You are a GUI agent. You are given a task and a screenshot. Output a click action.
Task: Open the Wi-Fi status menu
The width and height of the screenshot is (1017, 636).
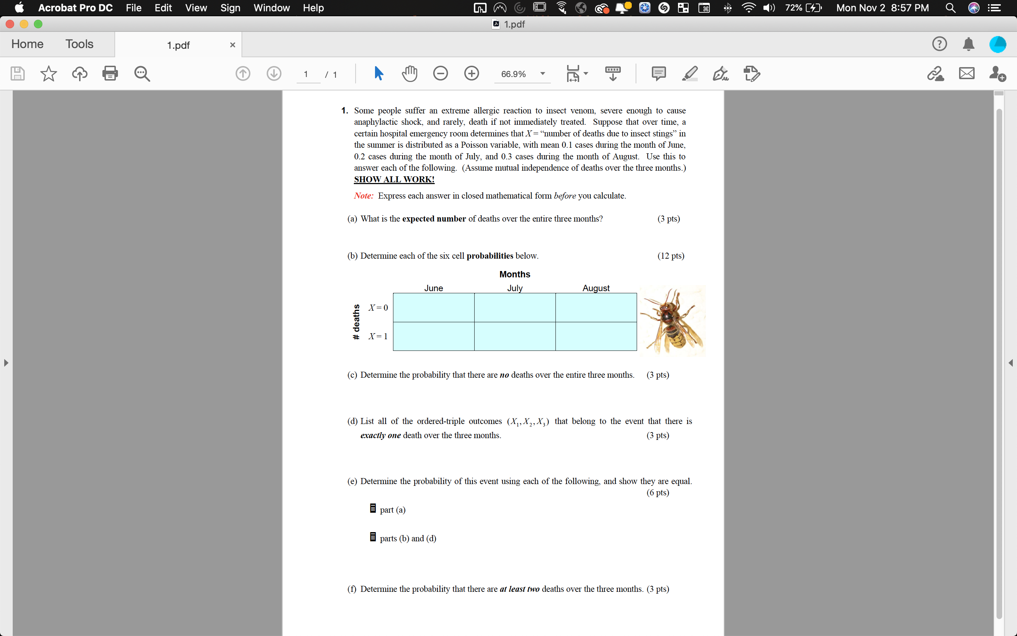pyautogui.click(x=749, y=7)
